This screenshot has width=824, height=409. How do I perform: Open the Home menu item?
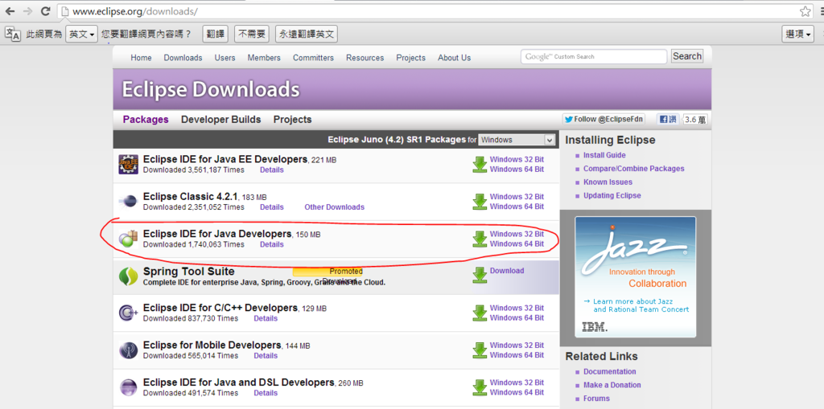(141, 58)
